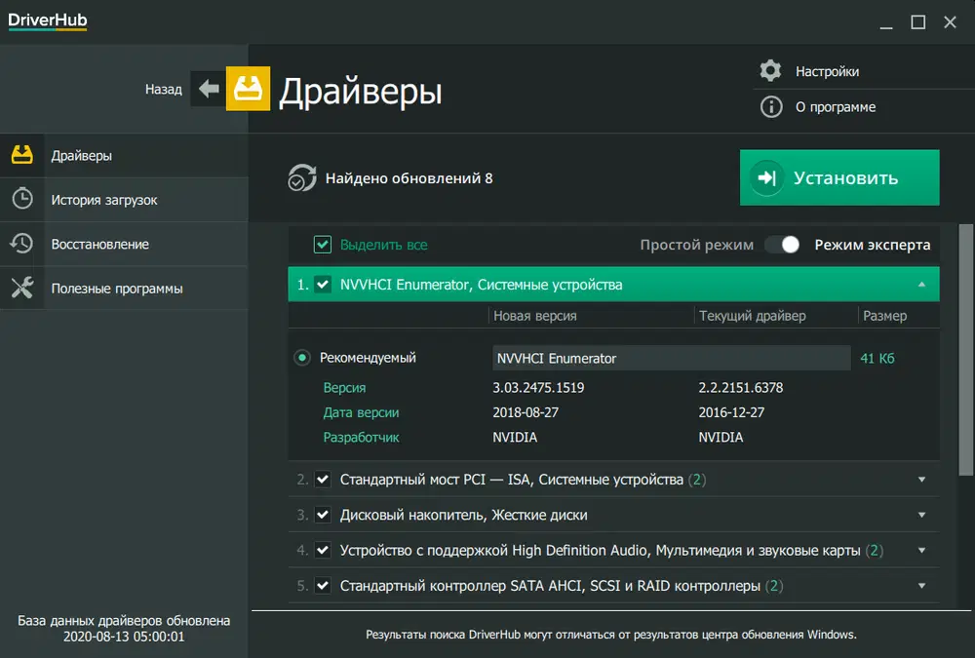Image resolution: width=975 pixels, height=658 pixels.
Task: Click the driver list vertical scrollbar
Action: tap(966, 341)
